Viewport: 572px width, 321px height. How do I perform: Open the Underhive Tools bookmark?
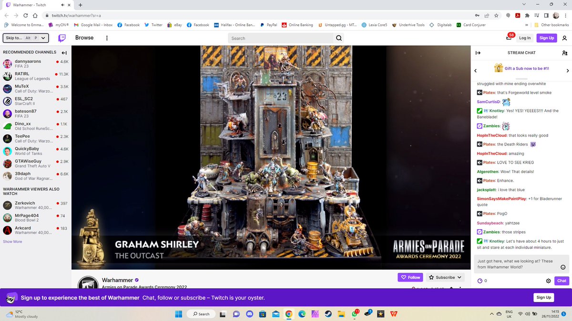[408, 25]
